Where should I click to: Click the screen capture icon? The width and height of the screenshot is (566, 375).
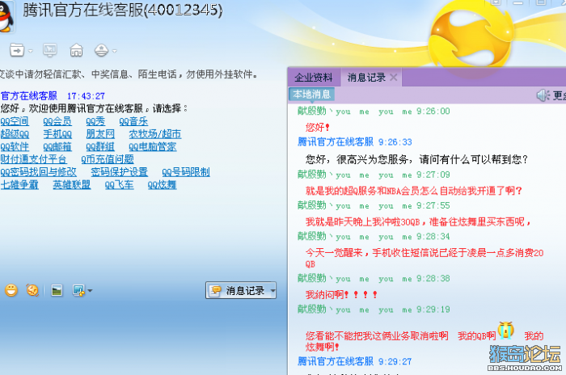coord(78,290)
